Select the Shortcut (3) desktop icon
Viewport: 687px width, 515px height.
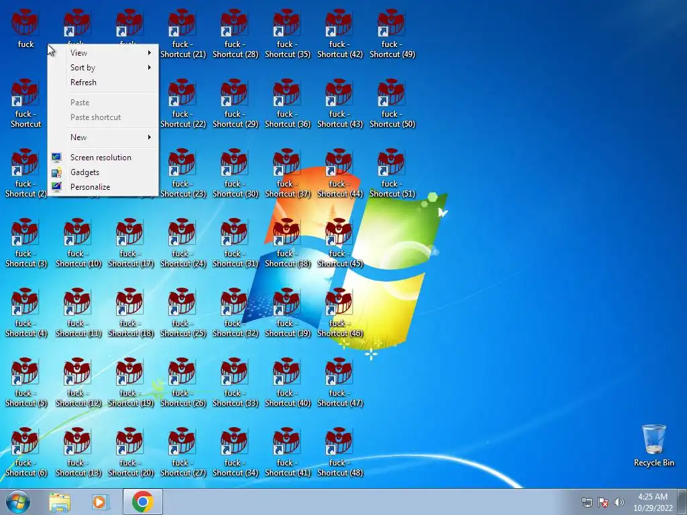[x=26, y=243]
